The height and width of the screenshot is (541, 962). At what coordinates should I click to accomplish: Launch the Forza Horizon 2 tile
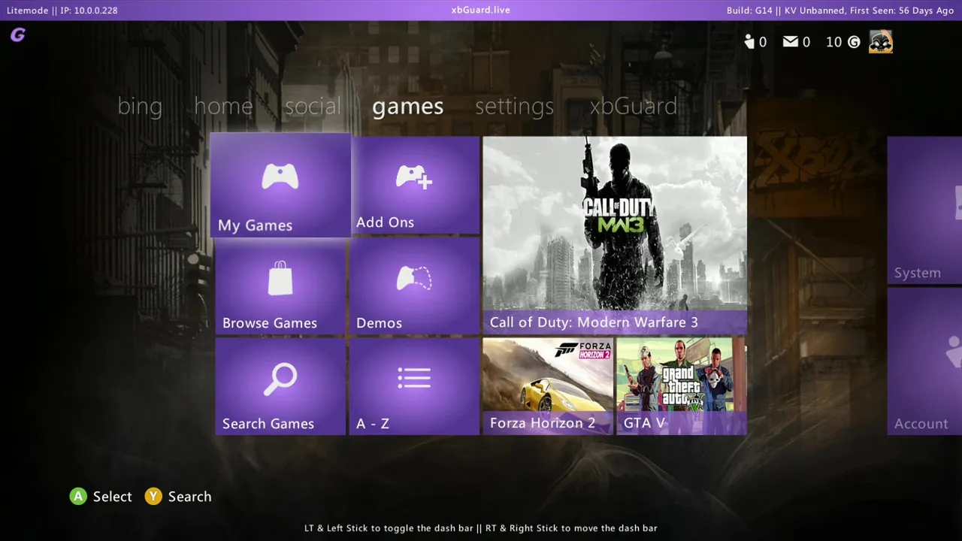[x=548, y=386]
